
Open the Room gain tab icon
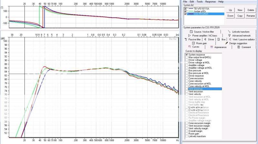[x=193, y=43]
